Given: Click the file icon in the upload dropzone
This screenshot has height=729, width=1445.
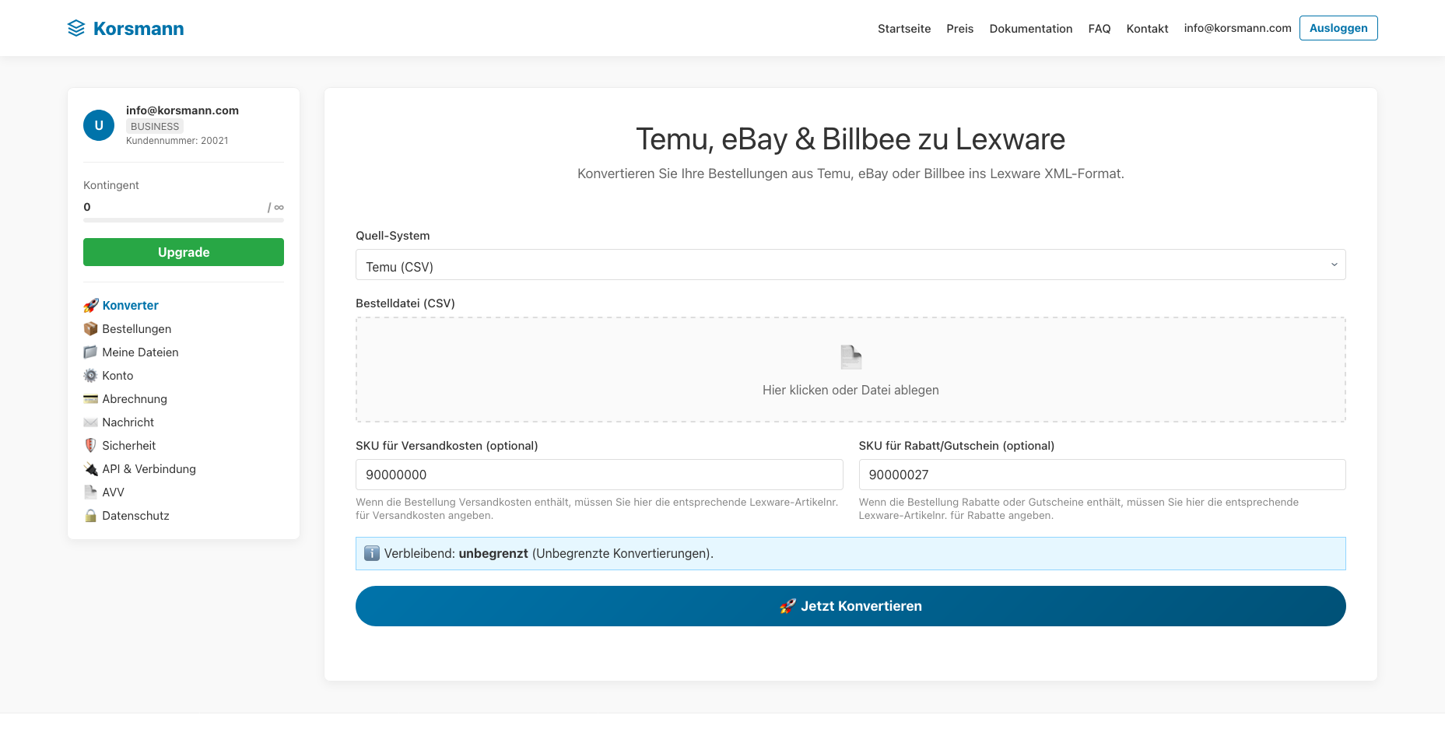Looking at the screenshot, I should (851, 357).
